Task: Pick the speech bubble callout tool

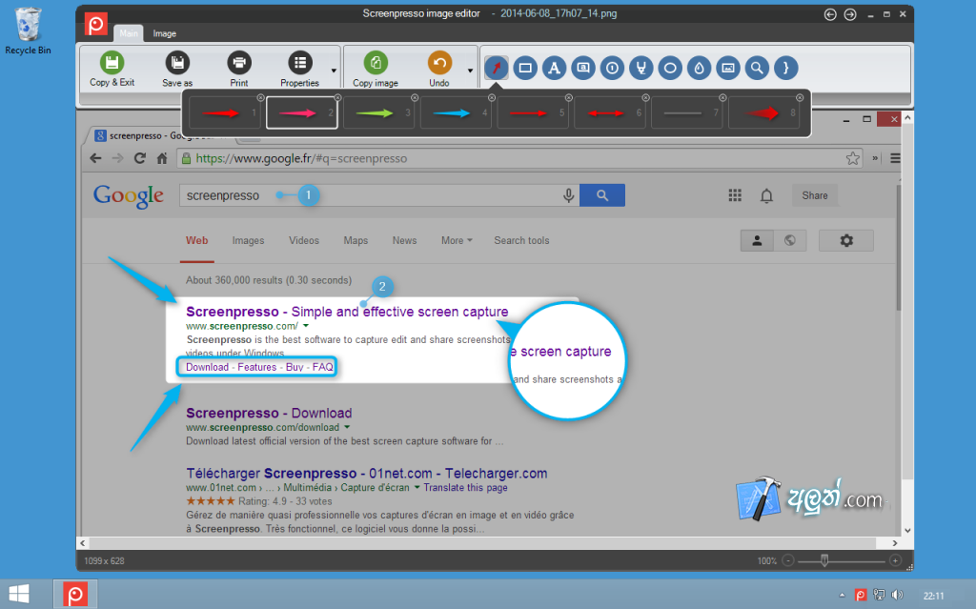Action: click(583, 68)
